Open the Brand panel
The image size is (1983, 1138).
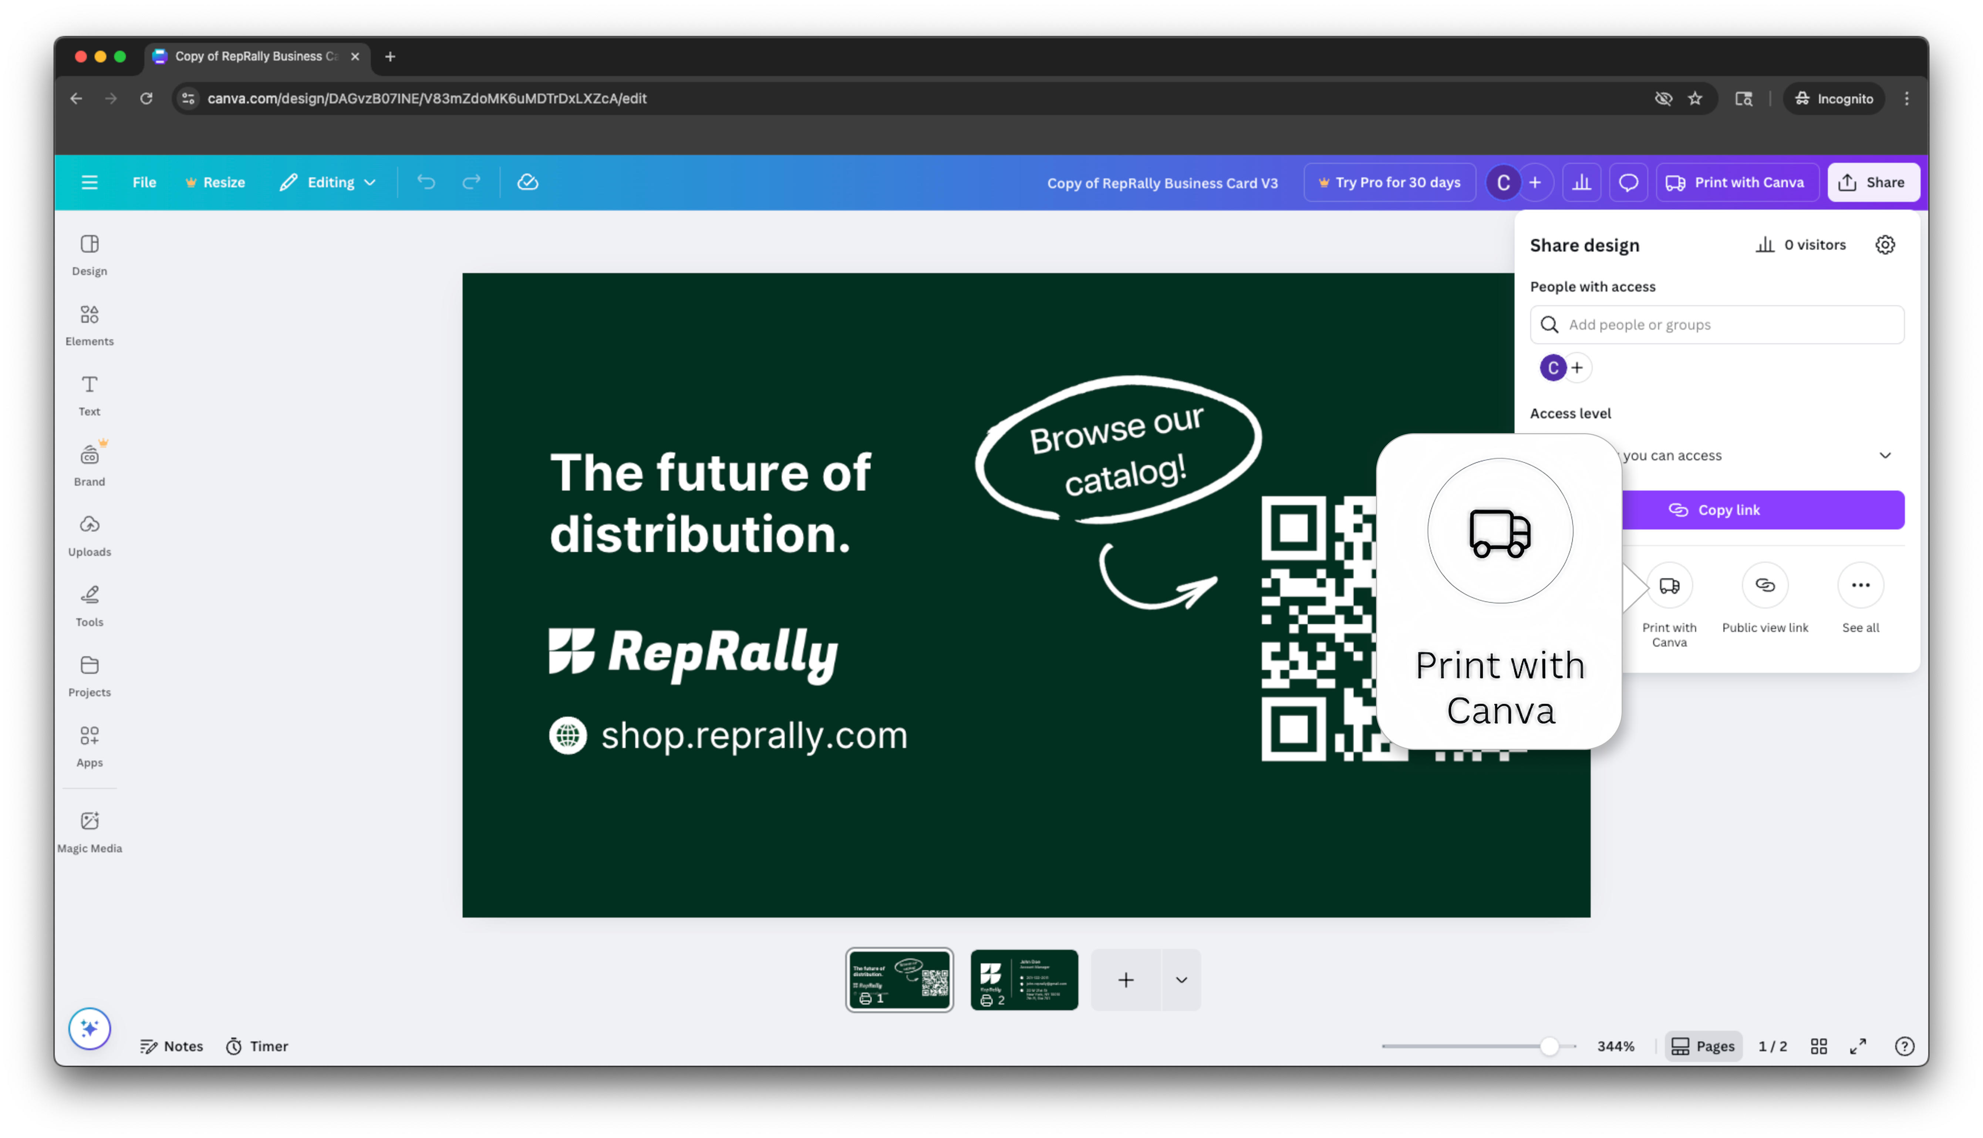89,466
